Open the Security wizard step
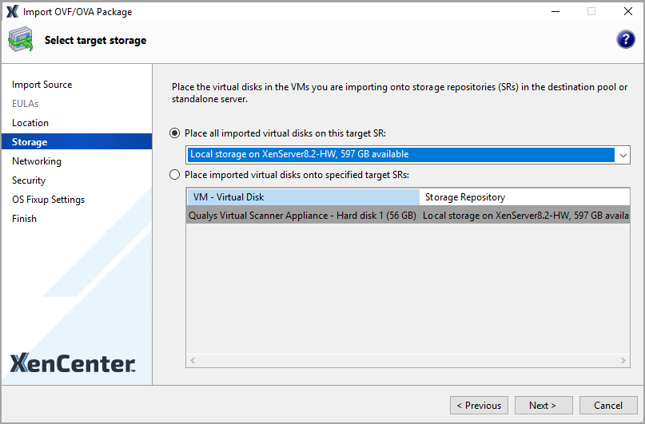 coord(29,180)
